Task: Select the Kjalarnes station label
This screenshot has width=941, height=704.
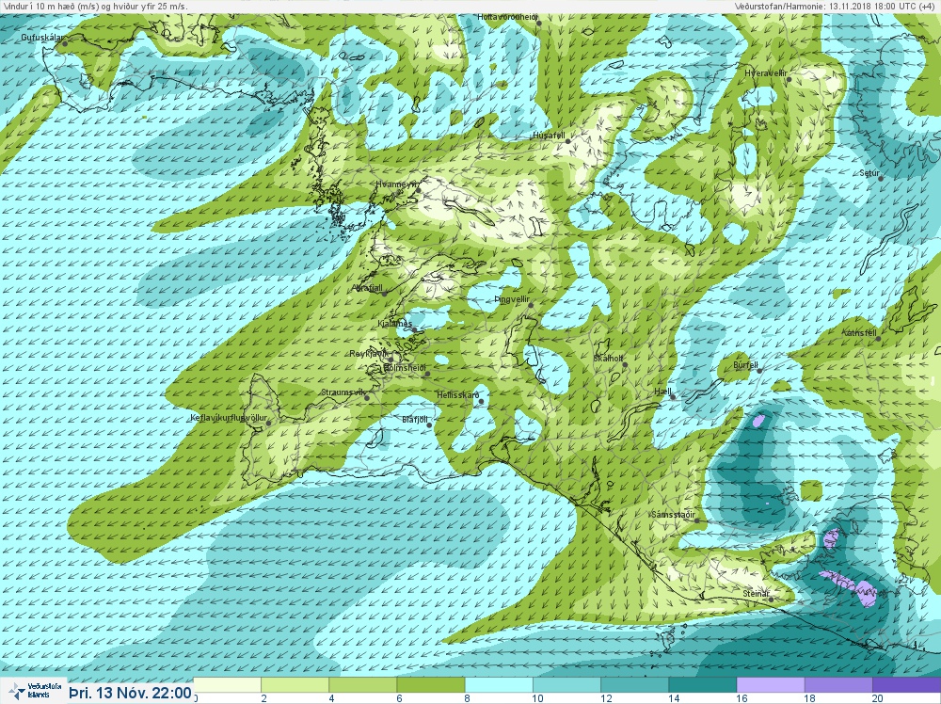Action: 395,324
